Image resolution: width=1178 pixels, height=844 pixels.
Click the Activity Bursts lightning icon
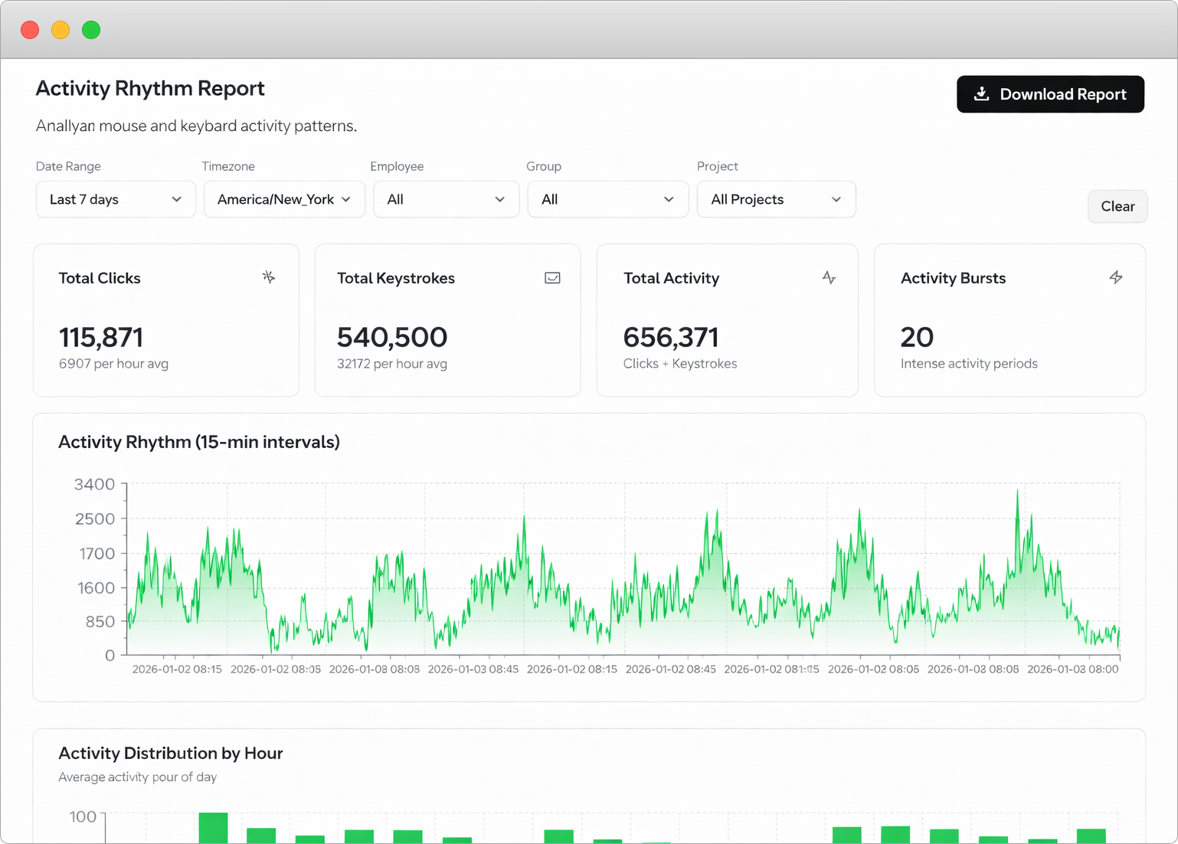click(1116, 277)
